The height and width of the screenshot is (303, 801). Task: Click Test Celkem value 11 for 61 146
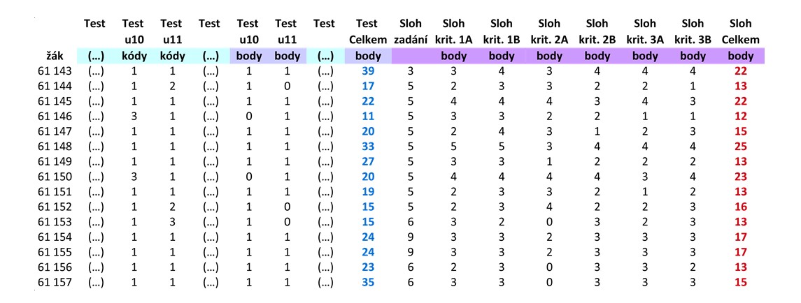[368, 117]
